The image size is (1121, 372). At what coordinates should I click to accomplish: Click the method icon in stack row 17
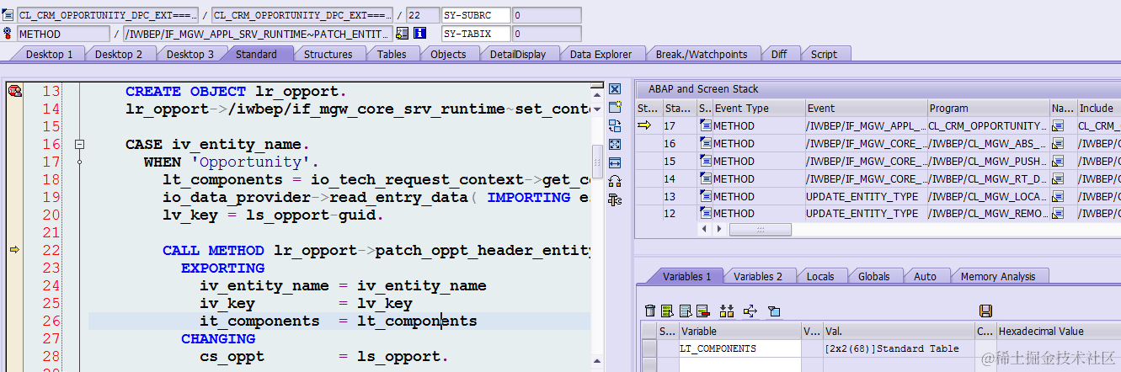tap(705, 125)
